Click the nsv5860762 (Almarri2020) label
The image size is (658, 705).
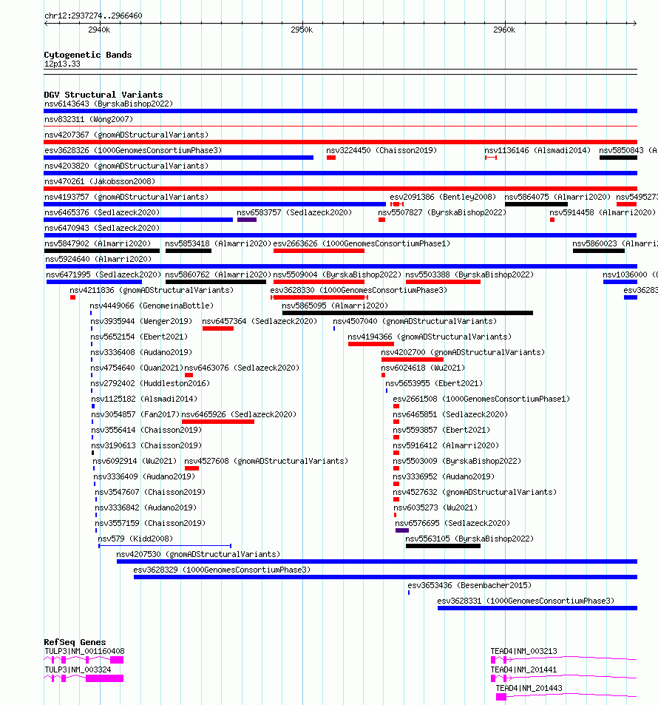tap(218, 274)
